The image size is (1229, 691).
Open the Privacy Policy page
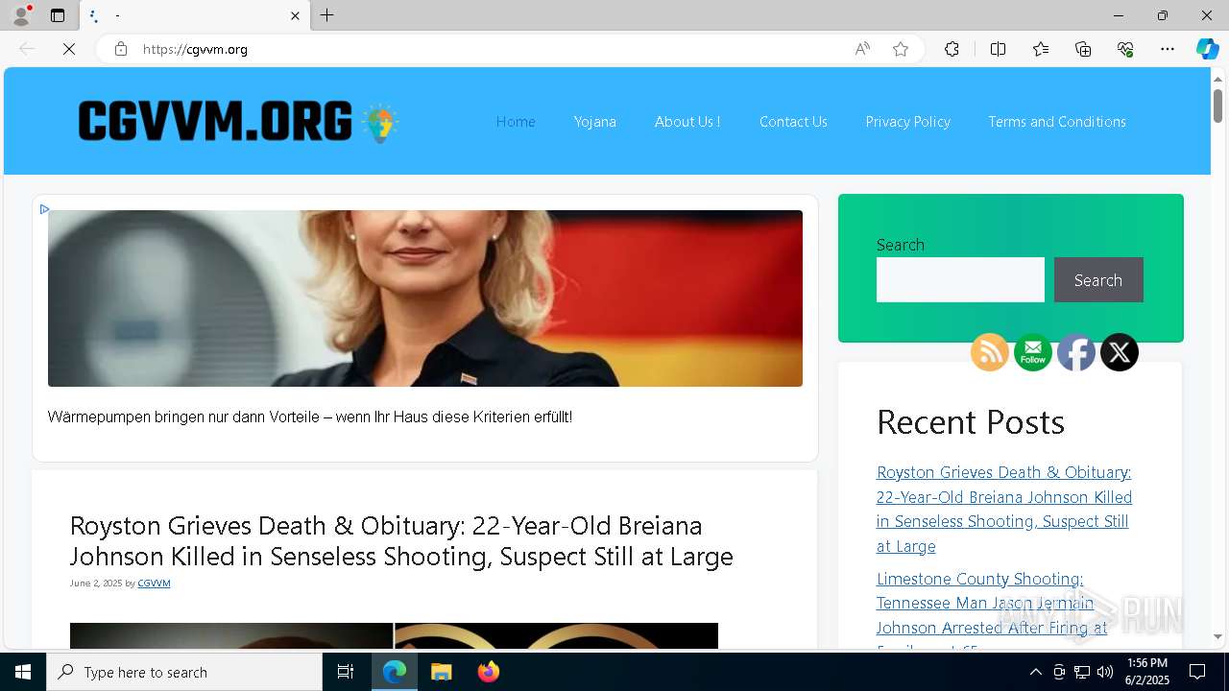(x=907, y=122)
